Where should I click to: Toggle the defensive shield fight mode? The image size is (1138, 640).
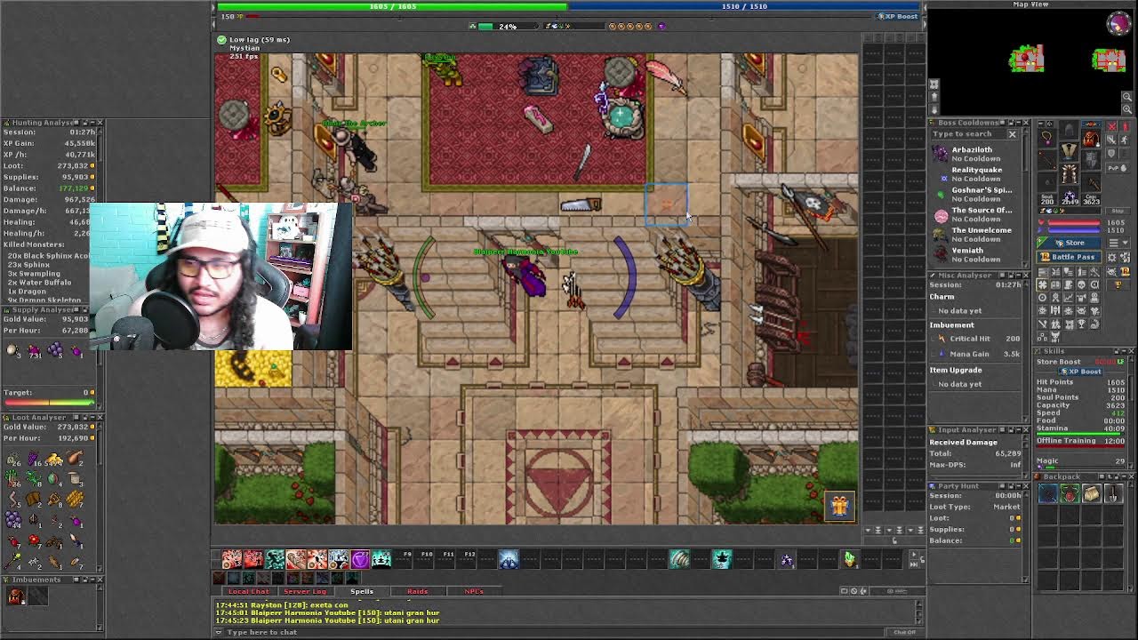coord(1111,153)
